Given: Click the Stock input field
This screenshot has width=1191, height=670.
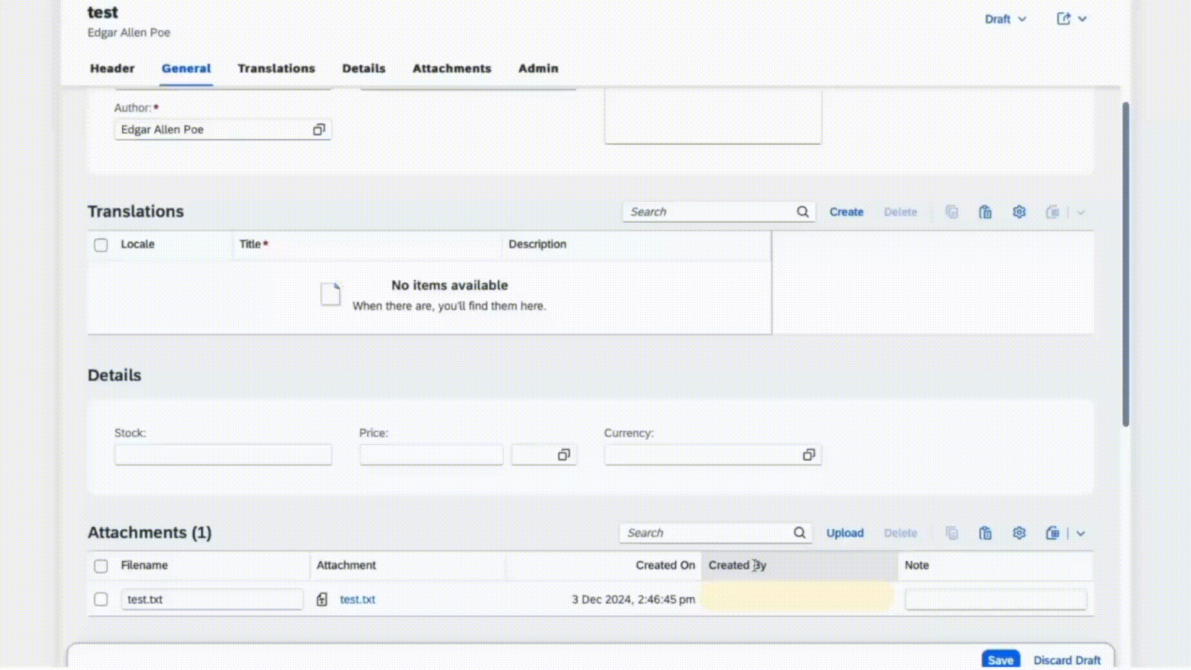Looking at the screenshot, I should 223,455.
